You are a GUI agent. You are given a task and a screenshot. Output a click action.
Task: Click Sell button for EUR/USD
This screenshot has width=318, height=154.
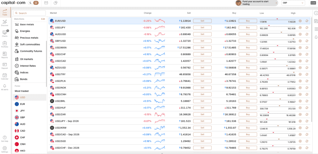(202, 21)
